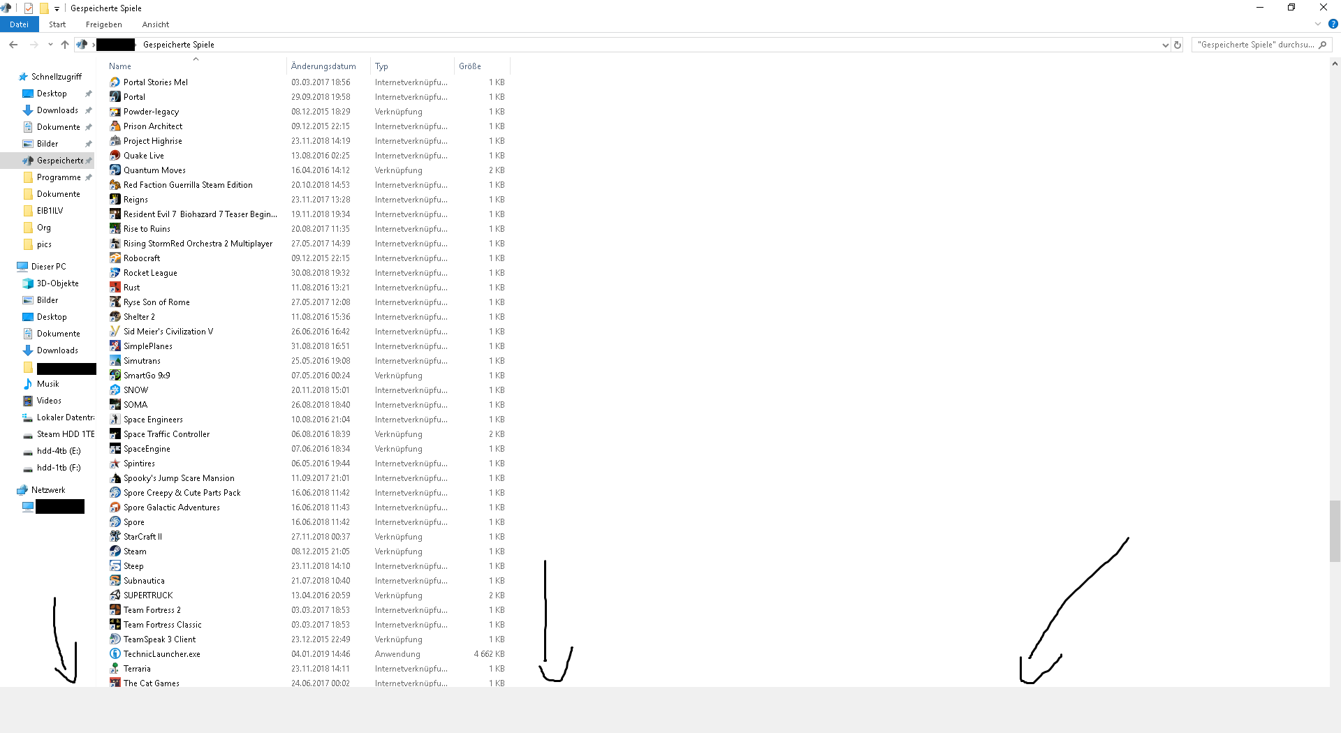Click the refresh button beside address bar
Image resolution: width=1341 pixels, height=733 pixels.
click(1178, 45)
